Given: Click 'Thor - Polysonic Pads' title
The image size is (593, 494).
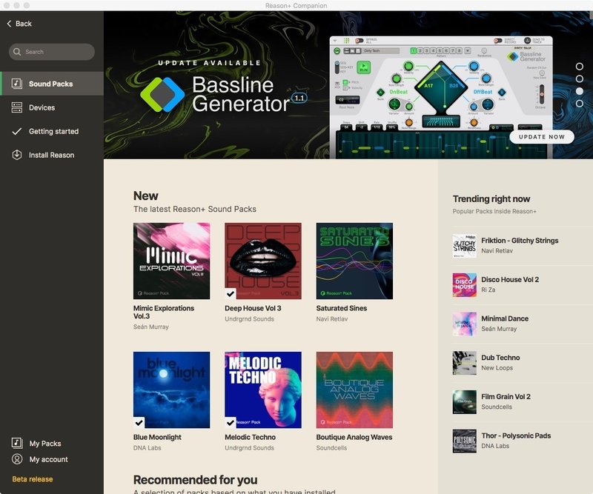Looking at the screenshot, I should [516, 435].
